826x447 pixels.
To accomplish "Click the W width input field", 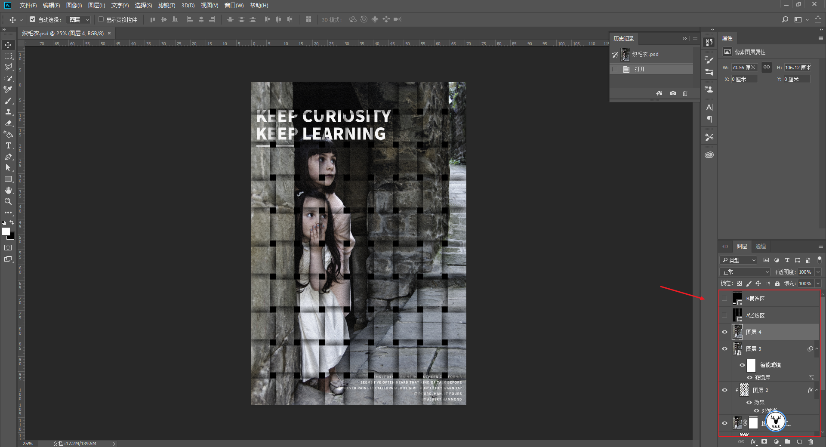I will (744, 68).
